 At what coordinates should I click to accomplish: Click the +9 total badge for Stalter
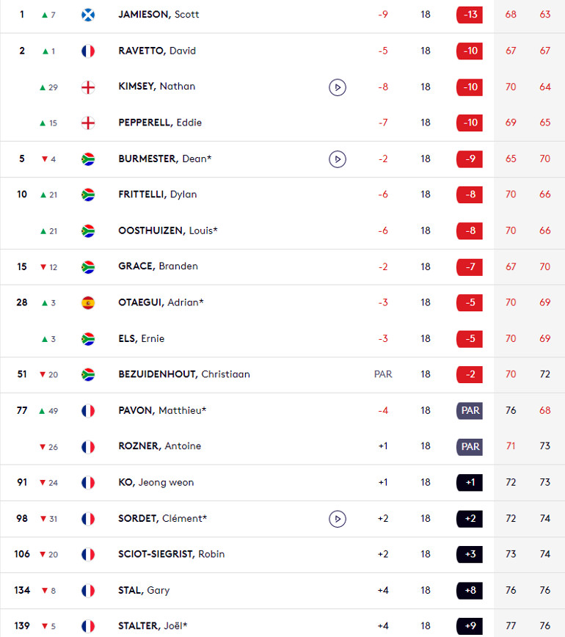pyautogui.click(x=470, y=626)
